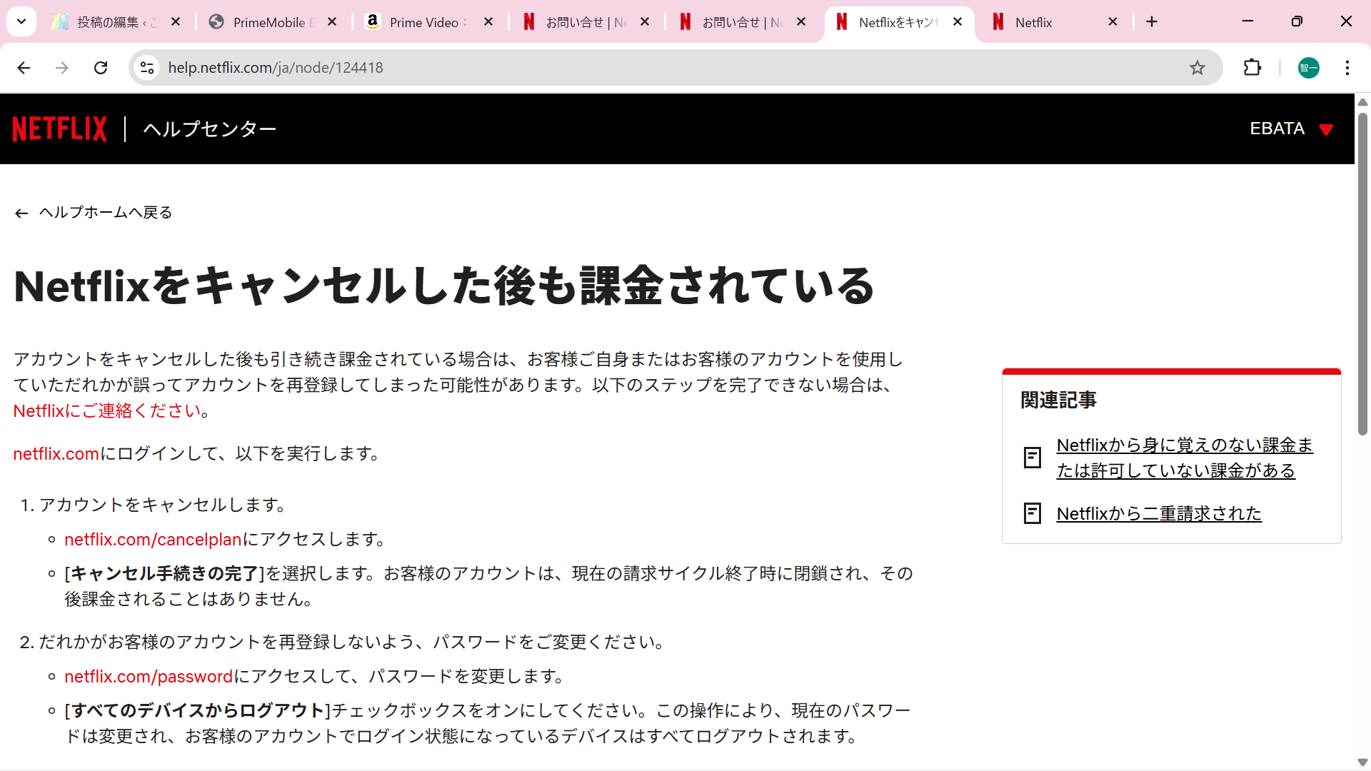Click the Netflixにご連絡ください link

coord(107,411)
